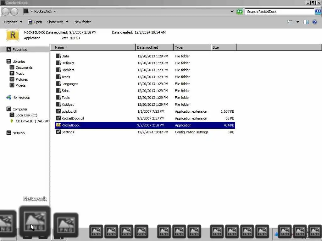Select the Defaults folder icon
The height and width of the screenshot is (241, 322).
coord(58,63)
